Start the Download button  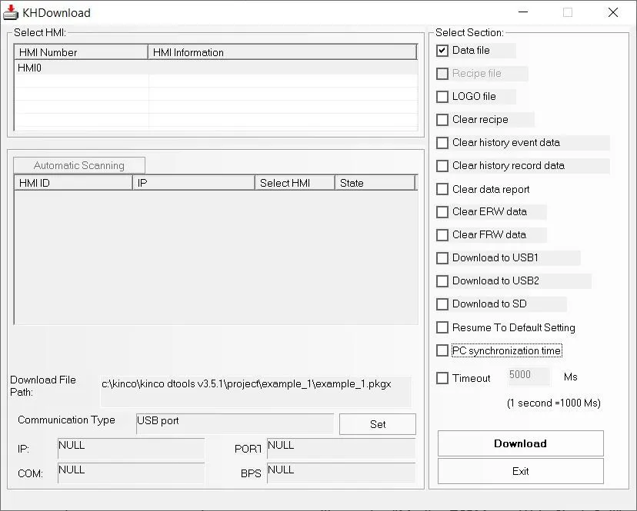[x=520, y=443]
